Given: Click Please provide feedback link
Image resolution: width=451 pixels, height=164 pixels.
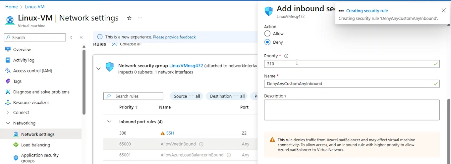Looking at the screenshot, I should 174,37.
